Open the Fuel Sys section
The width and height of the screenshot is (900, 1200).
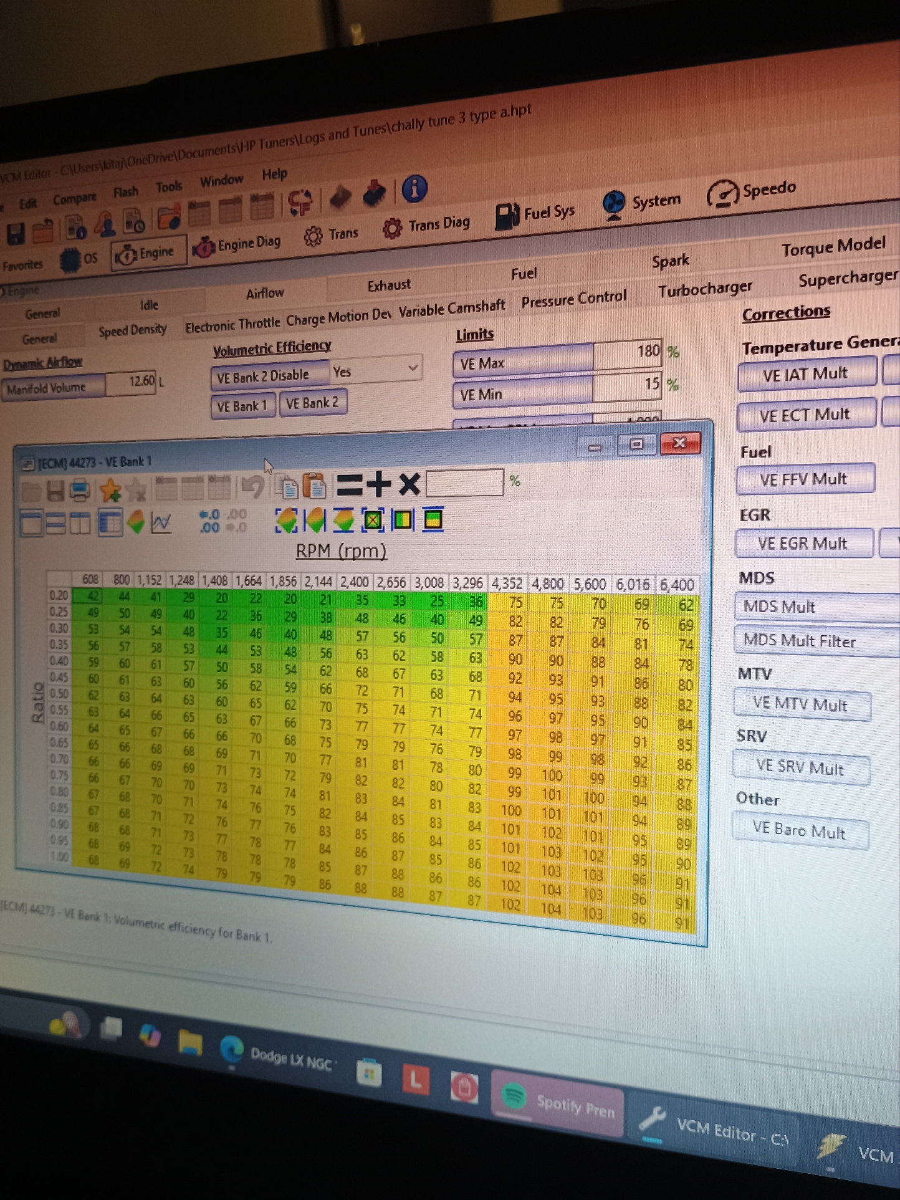click(535, 214)
